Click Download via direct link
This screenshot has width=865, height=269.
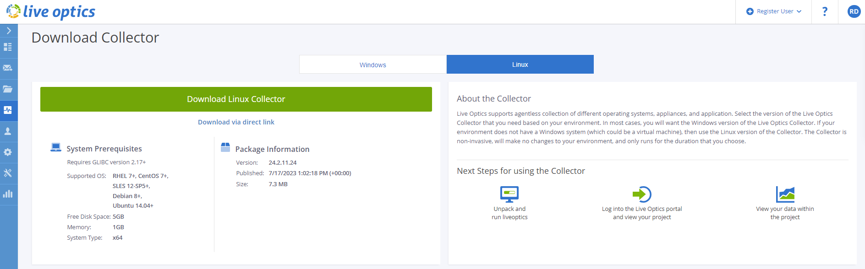236,122
